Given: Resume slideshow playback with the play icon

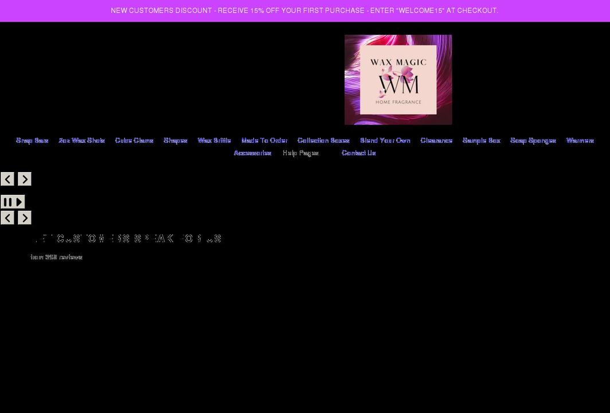Looking at the screenshot, I should (x=18, y=201).
